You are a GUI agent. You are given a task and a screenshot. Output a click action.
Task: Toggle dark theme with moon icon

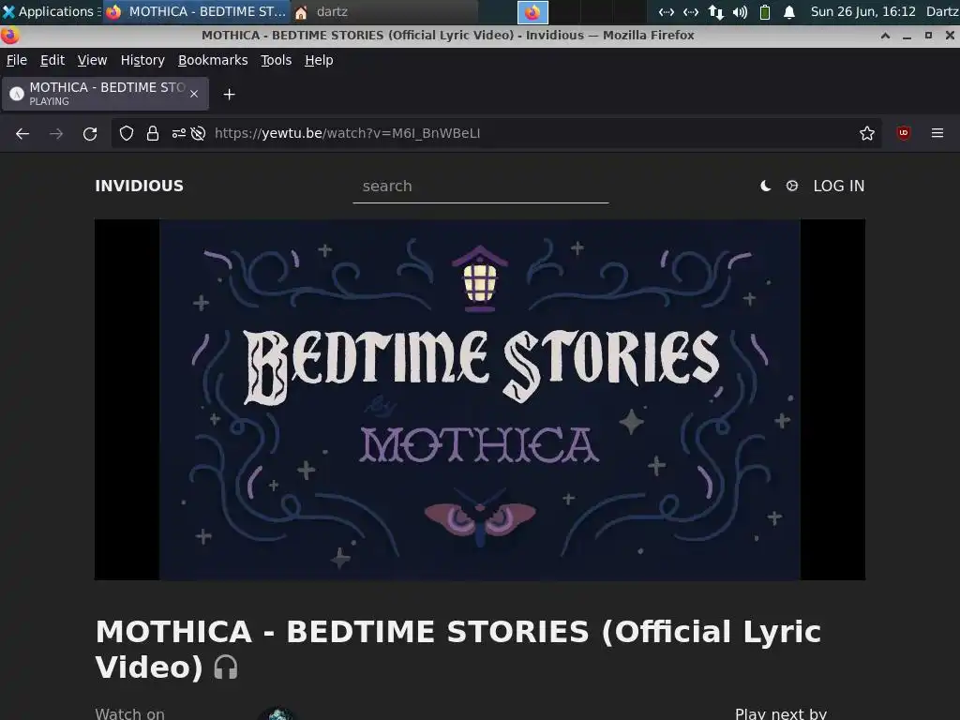[x=765, y=187]
